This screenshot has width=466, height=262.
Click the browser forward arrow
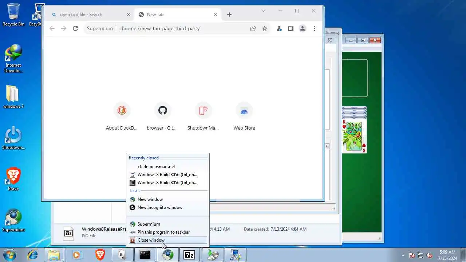coord(64,28)
